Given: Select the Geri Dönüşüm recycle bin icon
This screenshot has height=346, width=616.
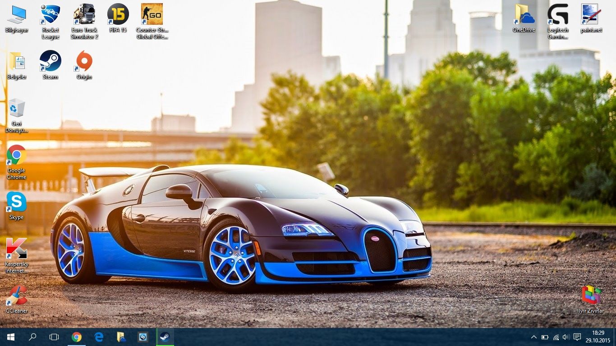Looking at the screenshot, I should click(17, 115).
